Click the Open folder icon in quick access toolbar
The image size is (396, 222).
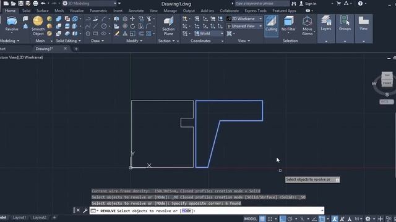(14, 4)
